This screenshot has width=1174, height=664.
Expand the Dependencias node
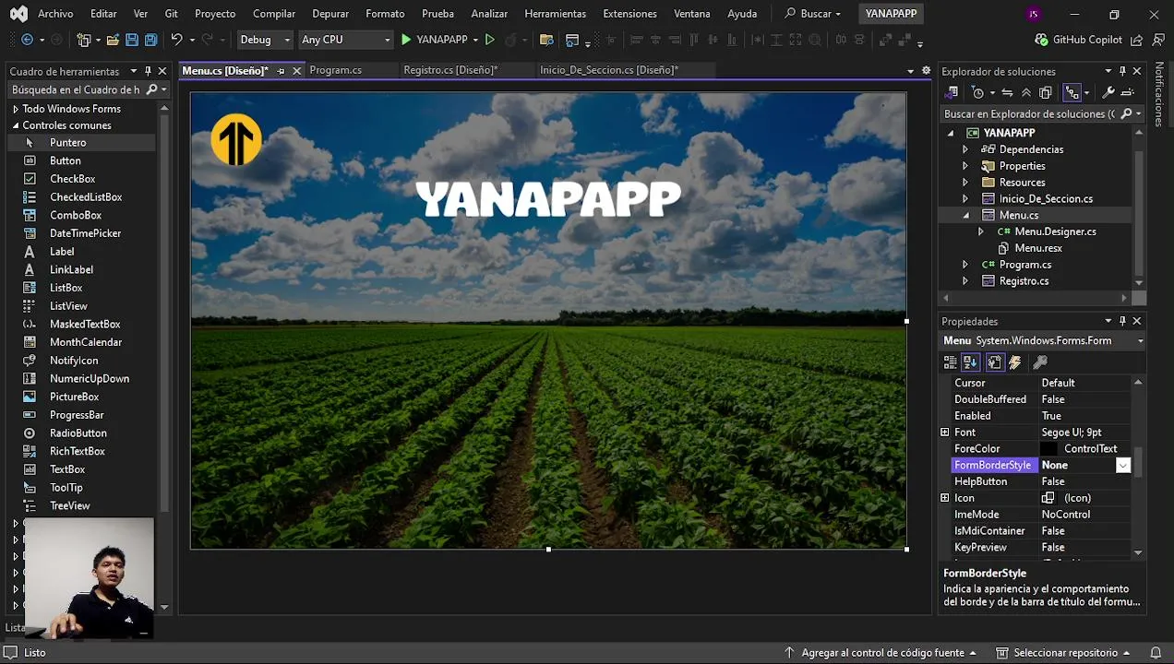point(965,149)
